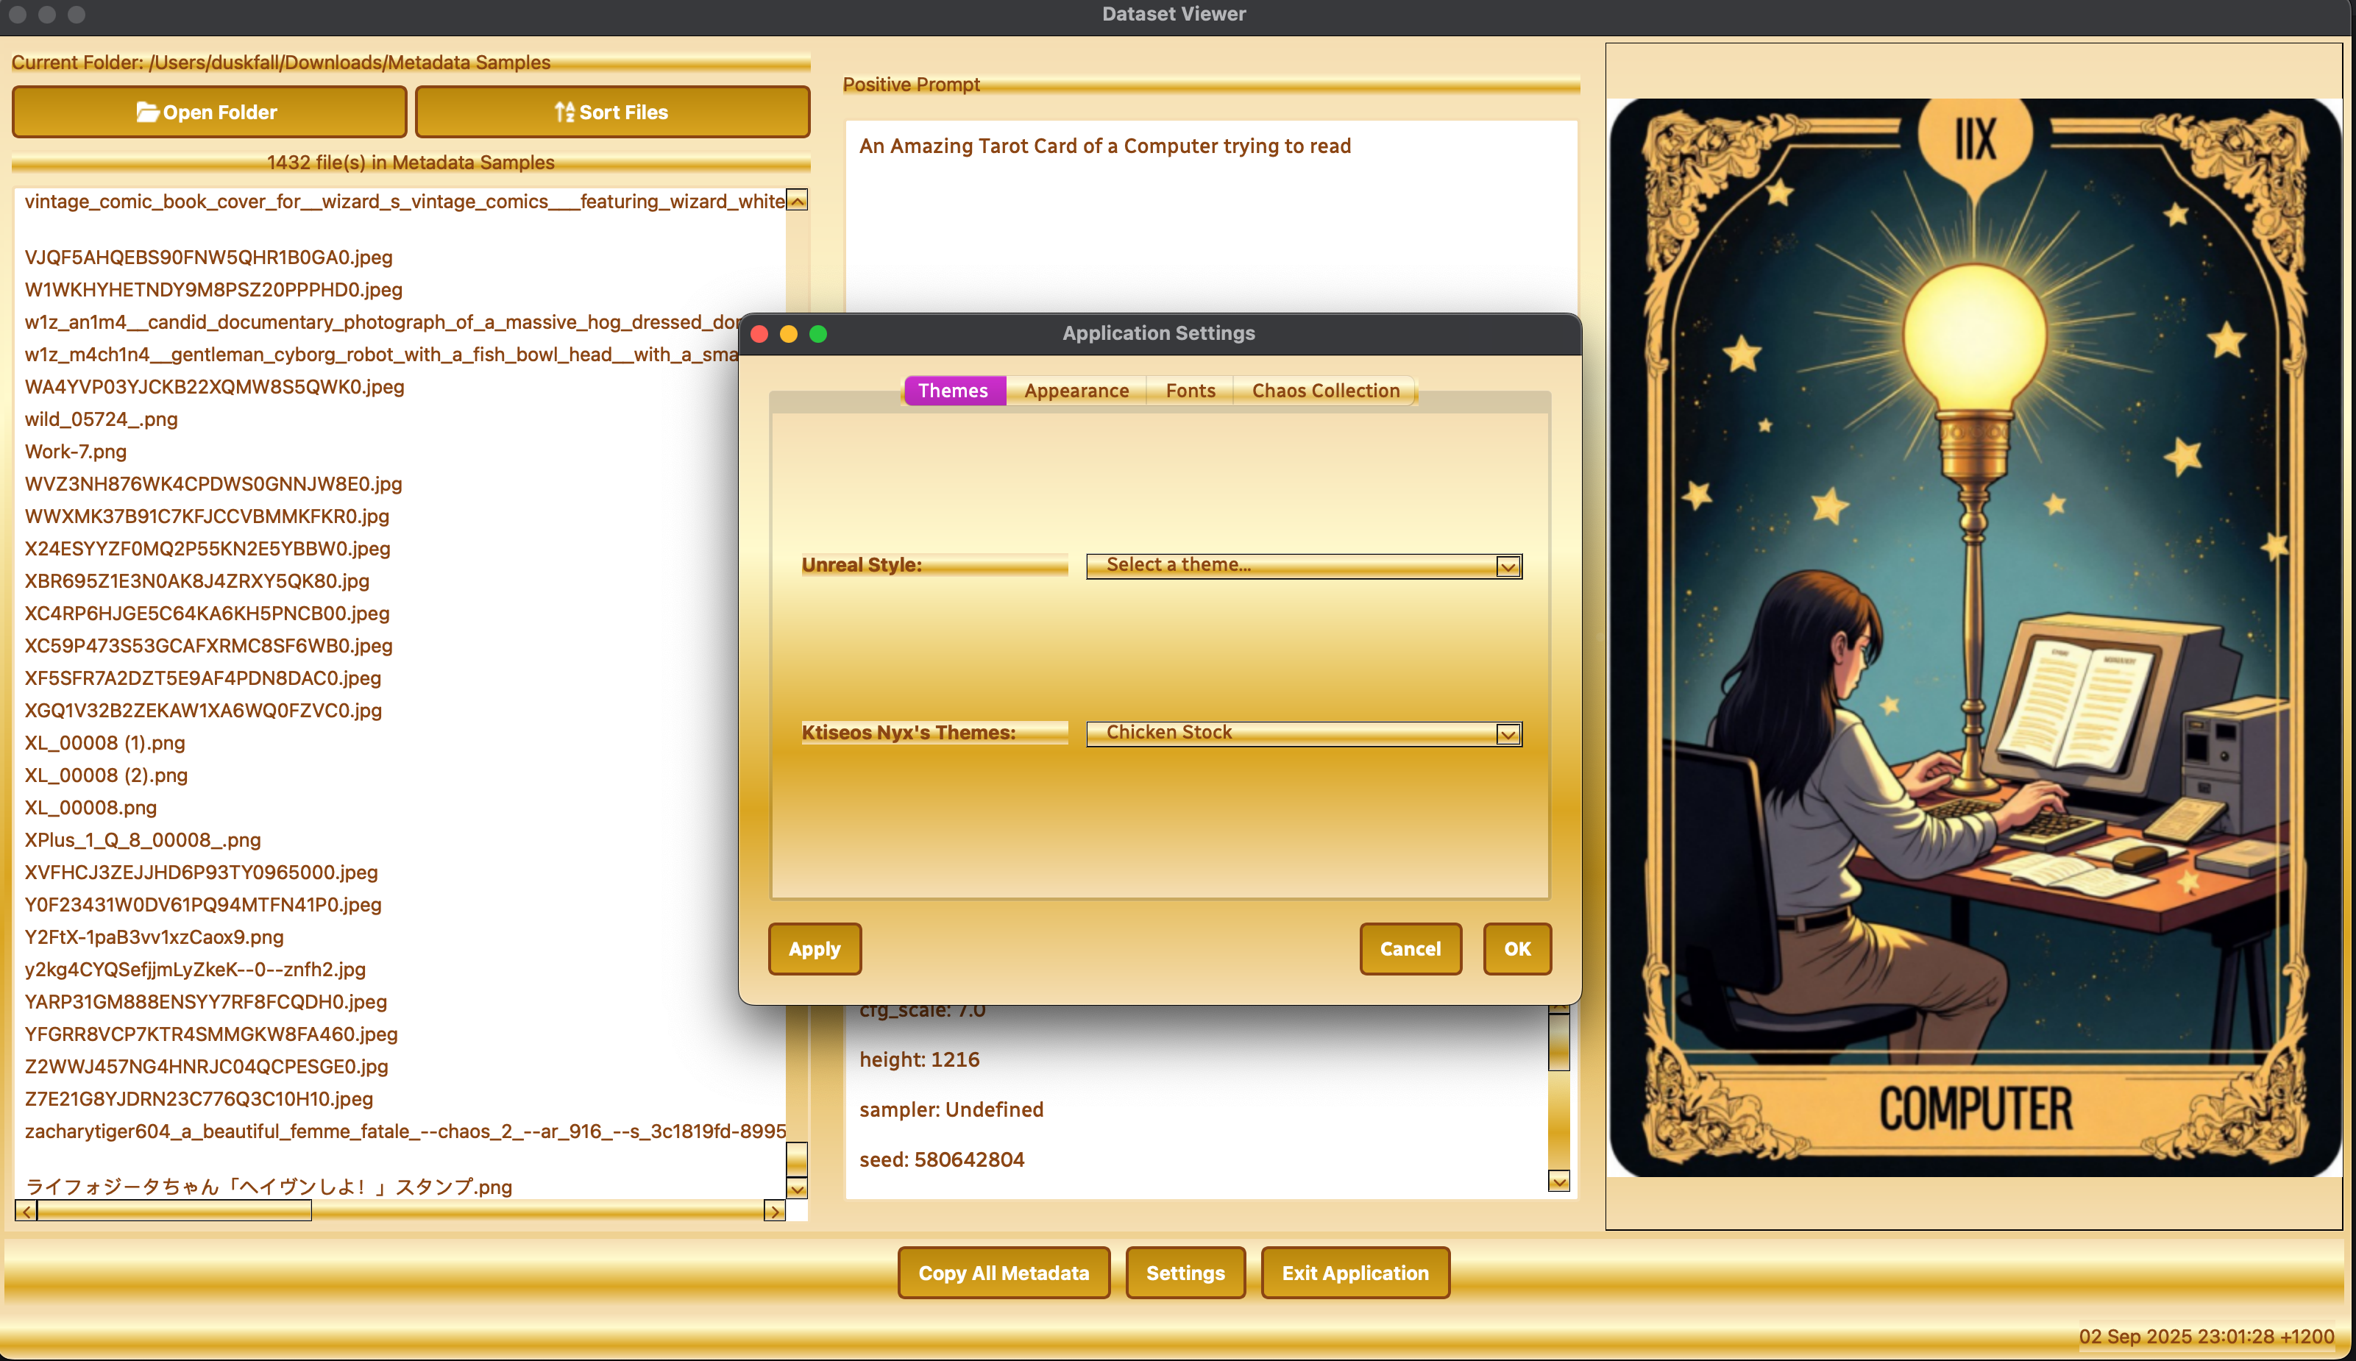The width and height of the screenshot is (2356, 1361).
Task: Click horizontal scrollbar right arrow
Action: (774, 1212)
